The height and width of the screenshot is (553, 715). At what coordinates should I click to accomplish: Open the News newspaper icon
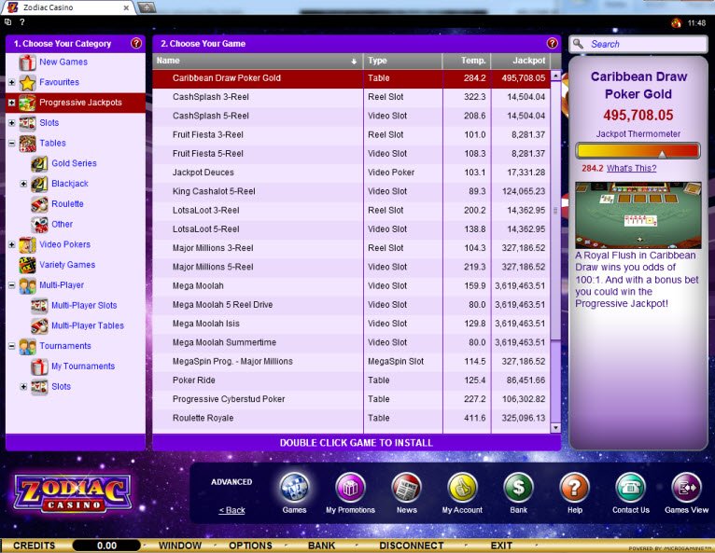[406, 488]
